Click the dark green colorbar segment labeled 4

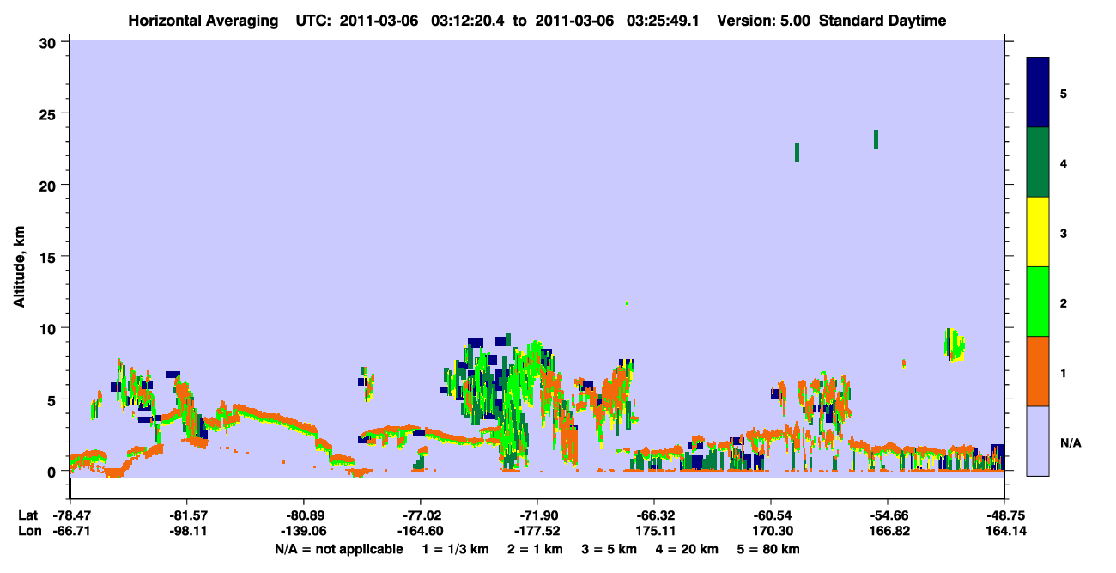(x=1038, y=162)
